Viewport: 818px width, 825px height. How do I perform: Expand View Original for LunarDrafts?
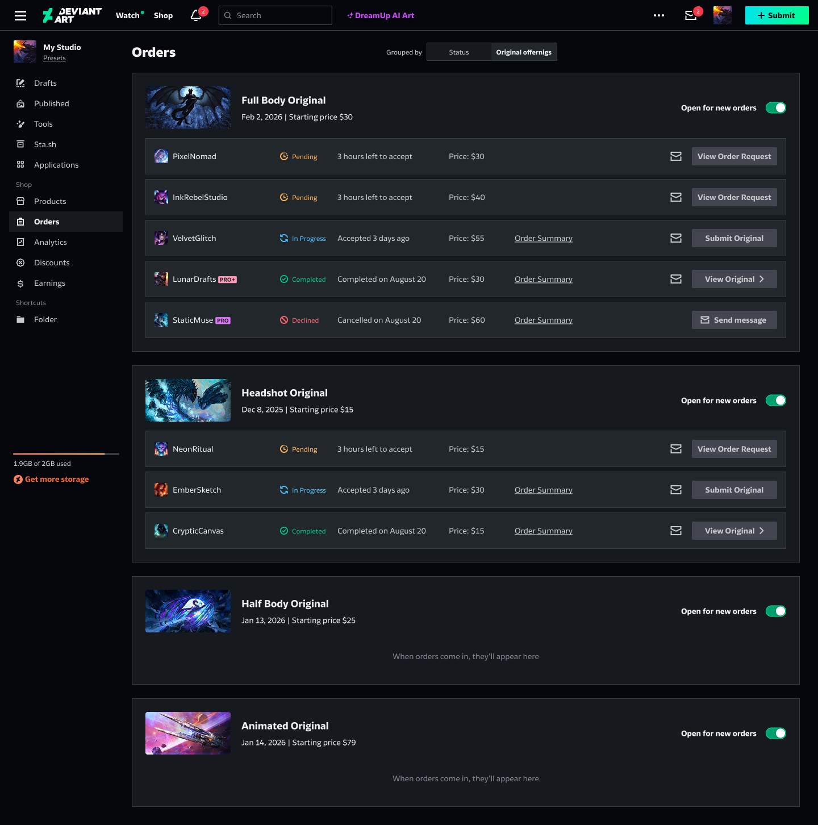tap(734, 279)
